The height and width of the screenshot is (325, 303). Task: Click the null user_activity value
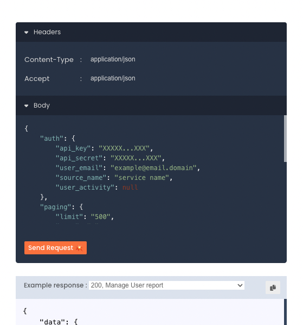coord(130,187)
